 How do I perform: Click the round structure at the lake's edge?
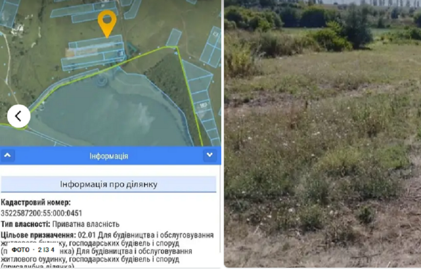pos(101,80)
